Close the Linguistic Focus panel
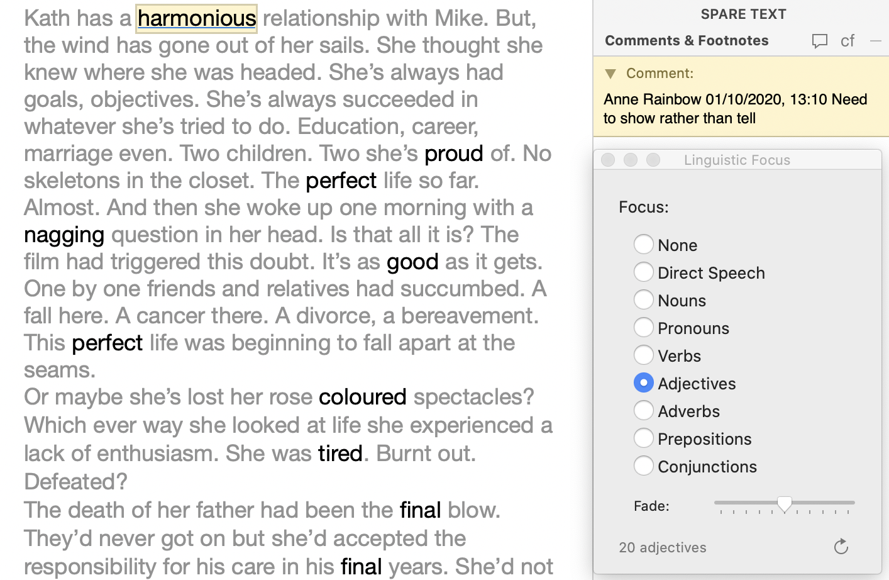 point(608,160)
